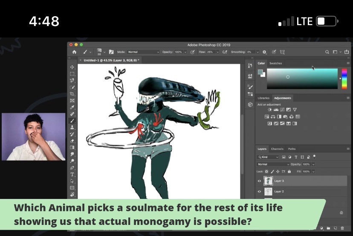
Task: Toggle pressure for size button
Action: [274, 52]
